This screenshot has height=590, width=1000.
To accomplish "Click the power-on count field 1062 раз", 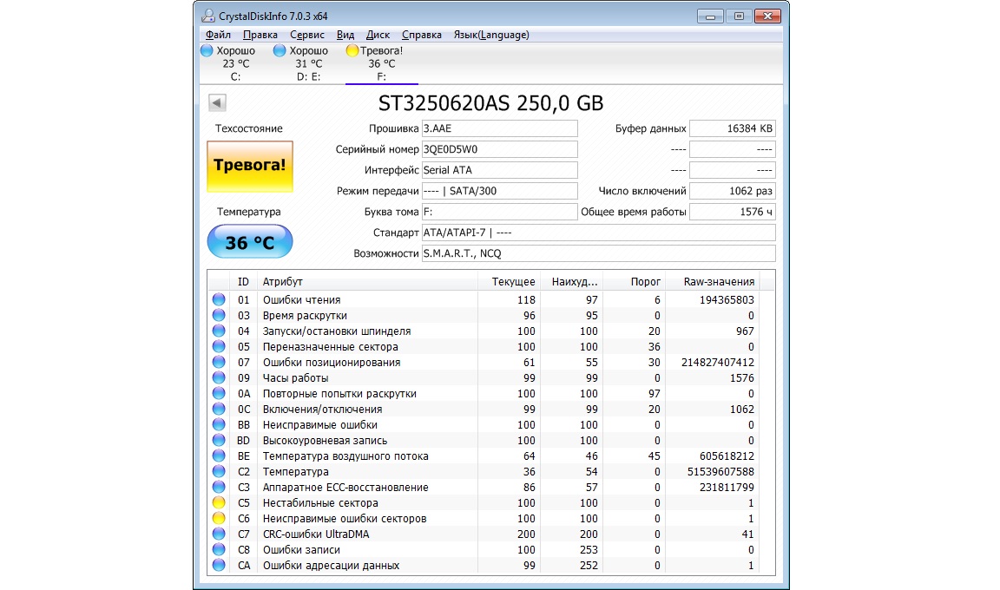I will point(732,191).
